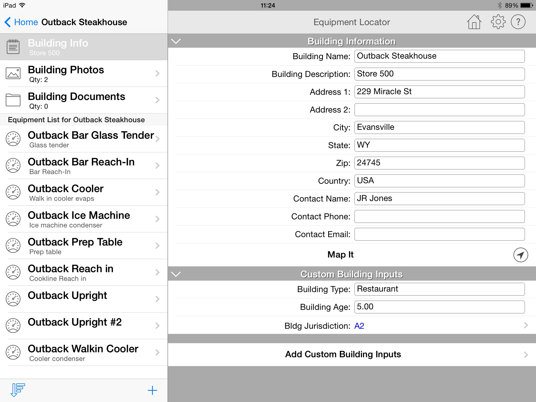Screen dimensions: 536x402
Task: Tap 'Cooler condenser' subtitle text
Action: 57,359
